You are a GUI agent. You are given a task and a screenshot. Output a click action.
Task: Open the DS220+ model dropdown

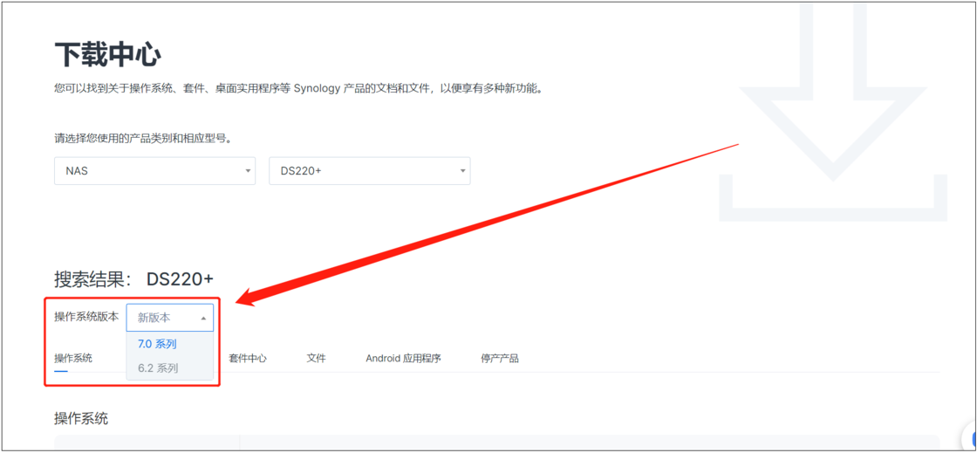[x=370, y=171]
